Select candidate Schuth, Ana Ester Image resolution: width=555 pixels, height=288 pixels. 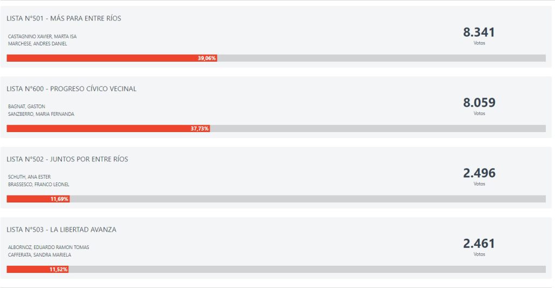(29, 176)
